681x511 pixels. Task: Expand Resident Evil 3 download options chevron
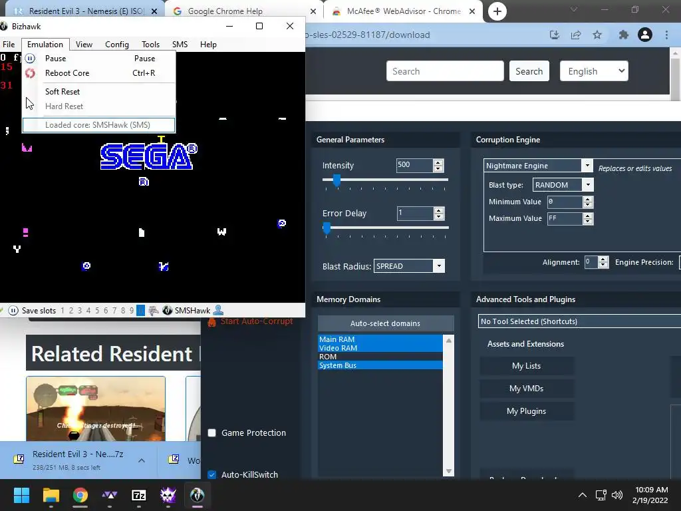pyautogui.click(x=142, y=460)
